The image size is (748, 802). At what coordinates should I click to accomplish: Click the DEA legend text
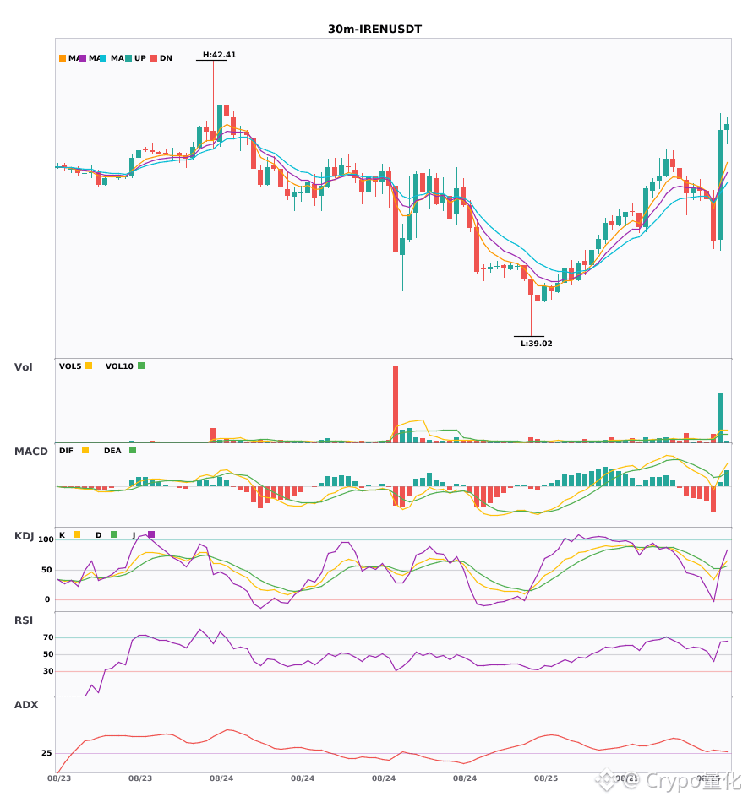click(x=112, y=451)
